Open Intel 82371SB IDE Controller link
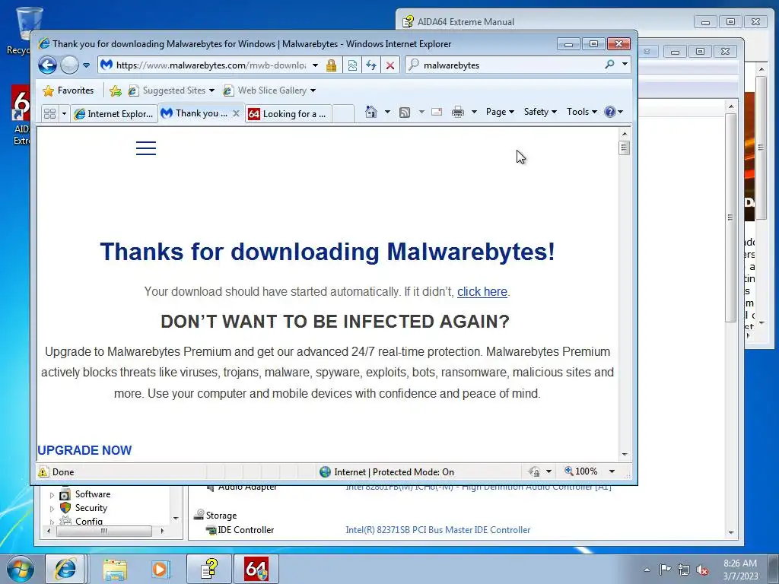Screen dimensions: 779x584 [x=437, y=530]
